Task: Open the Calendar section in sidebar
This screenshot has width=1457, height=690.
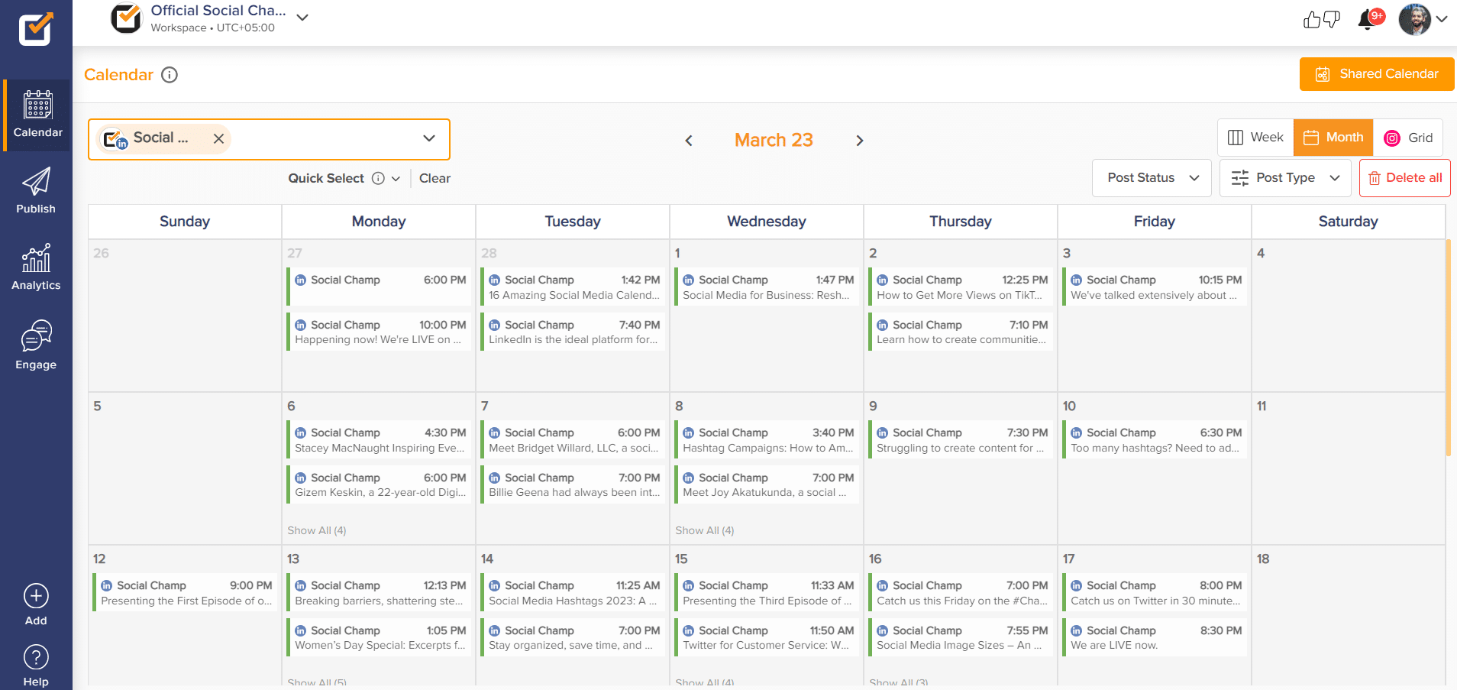Action: (37, 115)
